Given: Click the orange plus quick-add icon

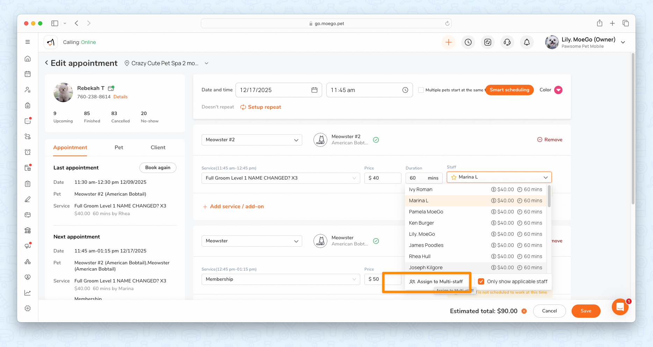Looking at the screenshot, I should [449, 42].
